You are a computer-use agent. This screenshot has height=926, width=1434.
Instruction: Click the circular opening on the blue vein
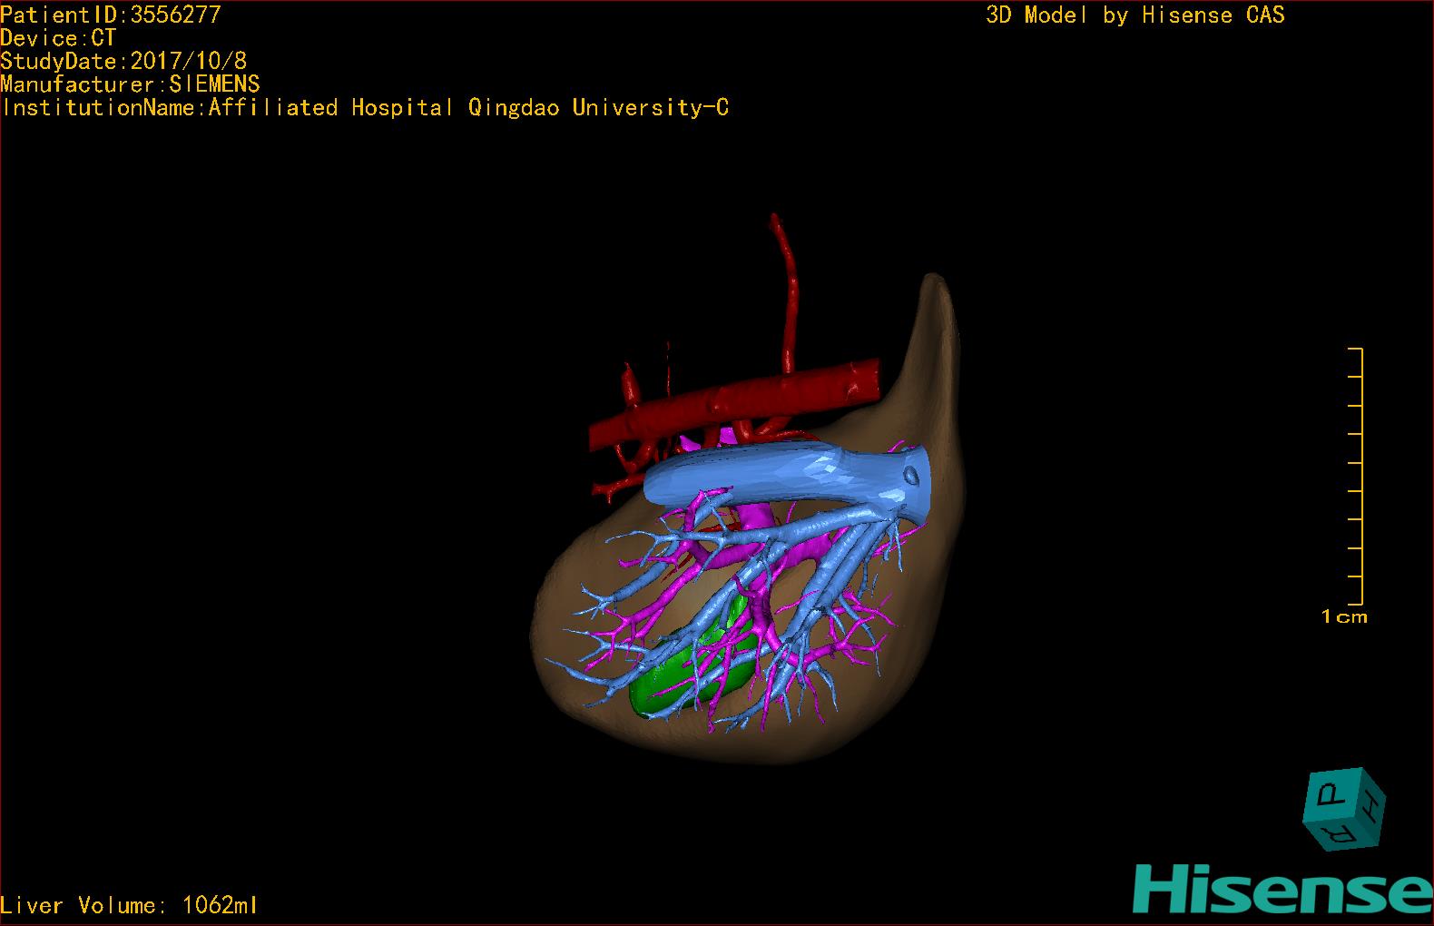[912, 475]
